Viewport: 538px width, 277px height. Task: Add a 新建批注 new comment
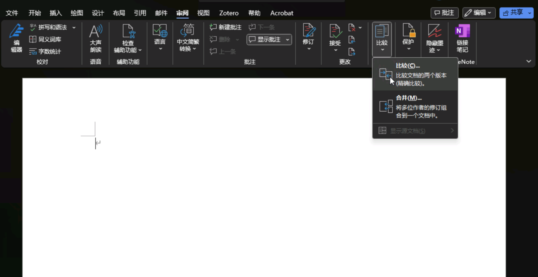click(x=226, y=27)
